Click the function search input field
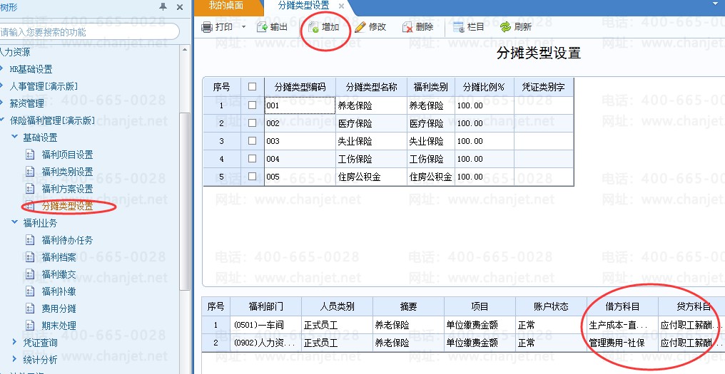This screenshot has width=725, height=374. click(88, 32)
